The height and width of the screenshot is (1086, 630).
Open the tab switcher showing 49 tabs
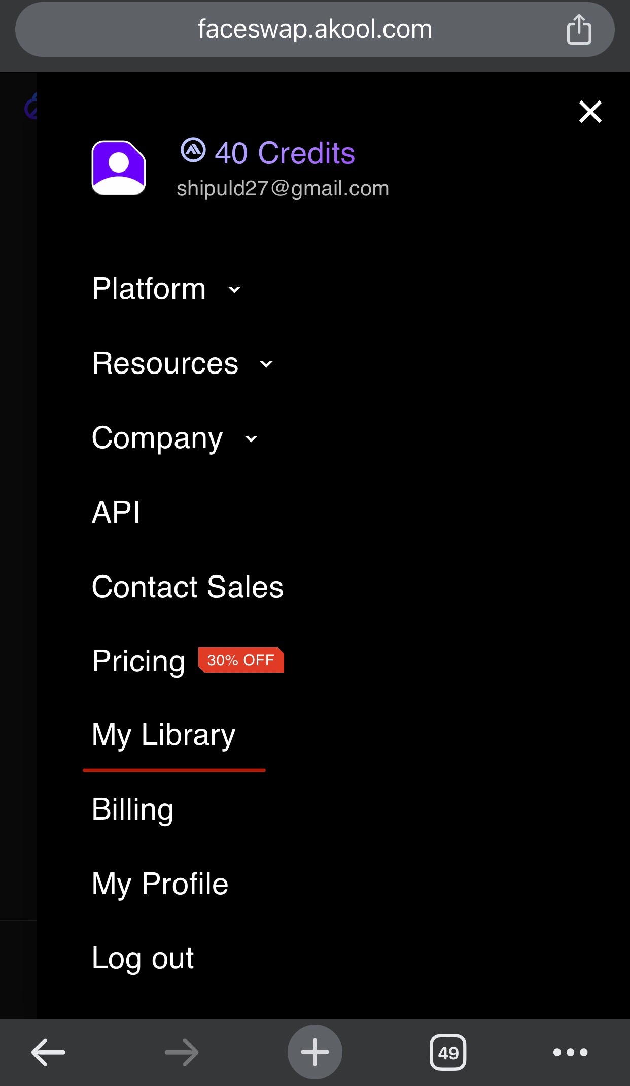tap(448, 1052)
